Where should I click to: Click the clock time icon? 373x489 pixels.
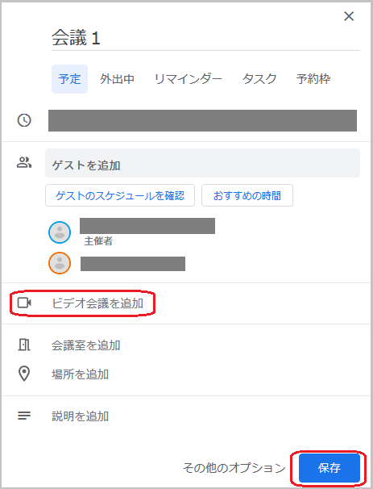coord(24,120)
